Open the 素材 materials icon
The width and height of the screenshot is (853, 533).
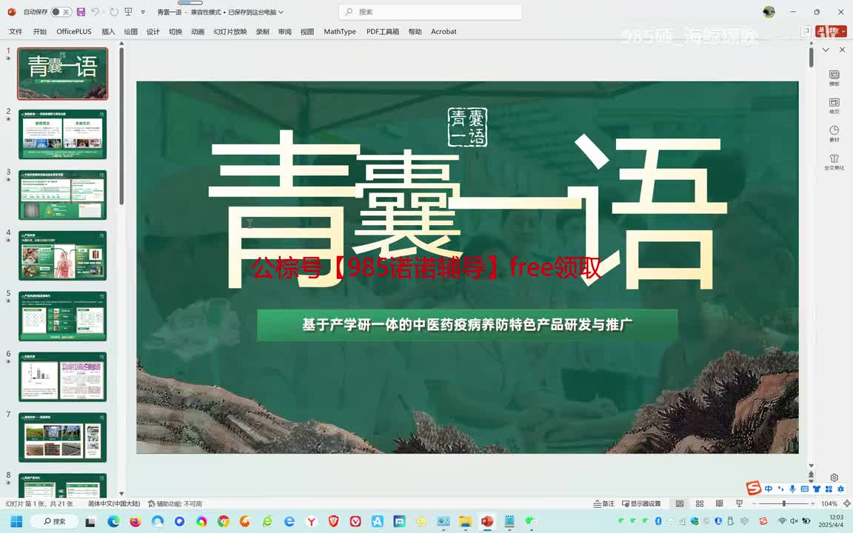(834, 134)
